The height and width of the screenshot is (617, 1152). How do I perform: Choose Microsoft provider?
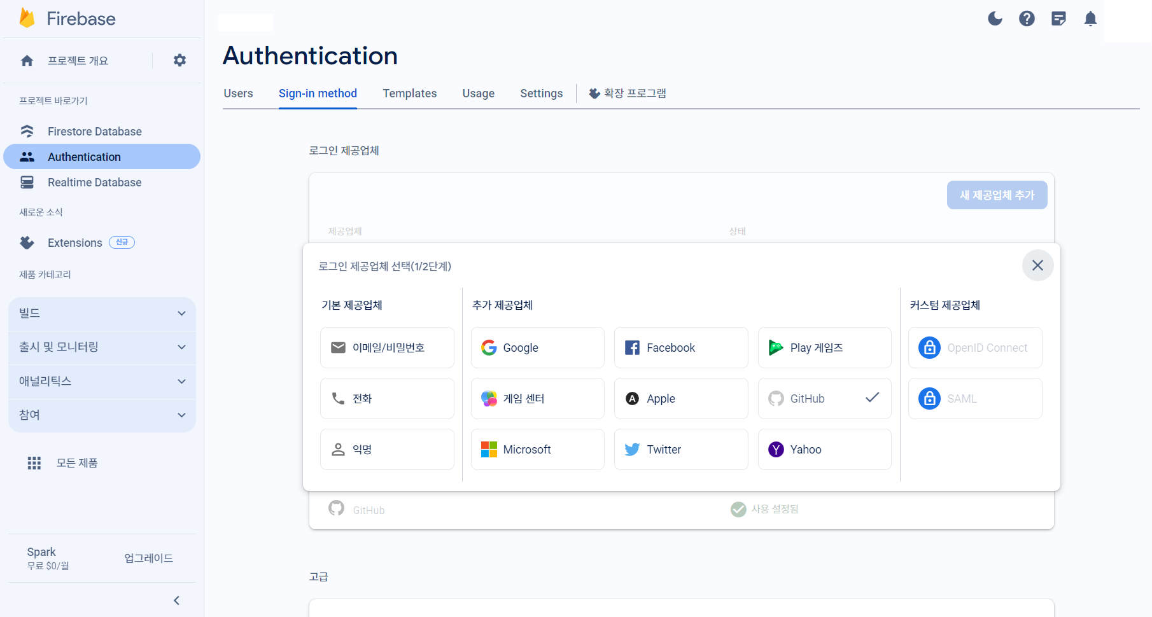[x=537, y=449]
